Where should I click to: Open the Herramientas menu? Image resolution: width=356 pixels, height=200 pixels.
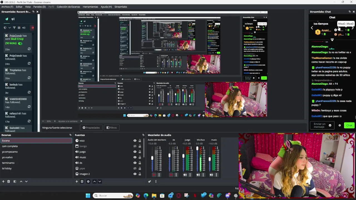(x=90, y=7)
